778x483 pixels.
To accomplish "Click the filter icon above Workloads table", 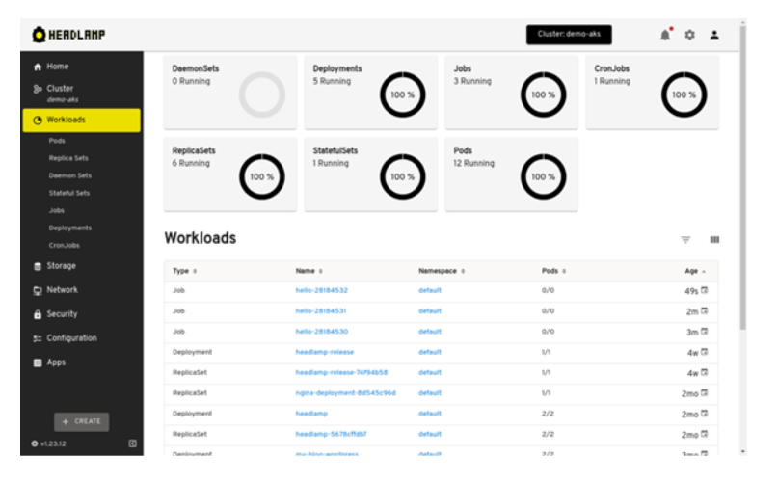I will (x=685, y=240).
